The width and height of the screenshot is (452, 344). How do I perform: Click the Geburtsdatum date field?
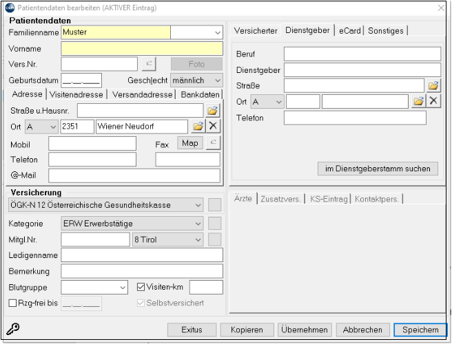pyautogui.click(x=81, y=80)
